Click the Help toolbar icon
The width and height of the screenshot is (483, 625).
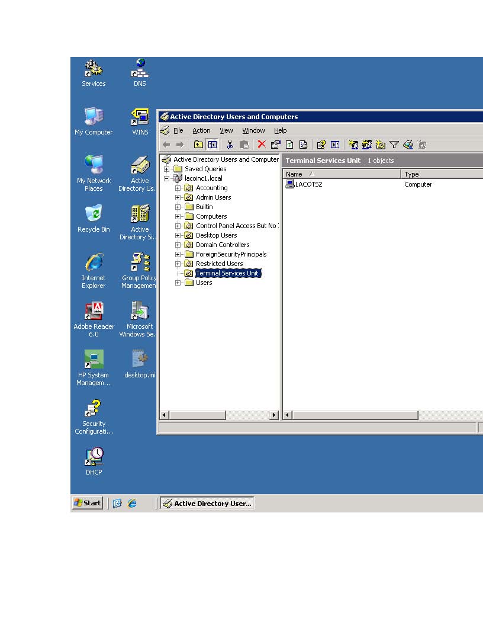(321, 144)
